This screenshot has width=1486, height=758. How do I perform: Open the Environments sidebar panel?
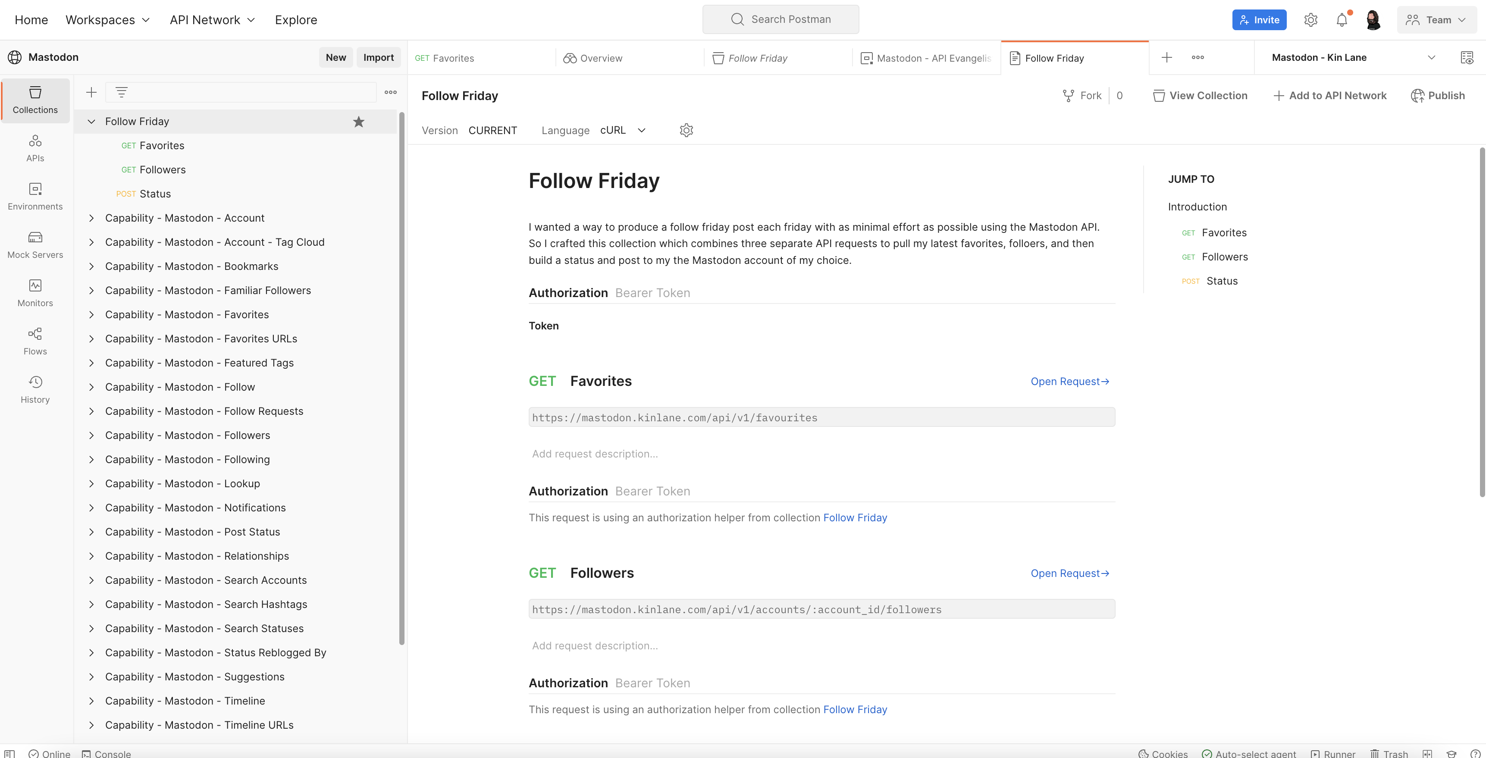point(35,197)
